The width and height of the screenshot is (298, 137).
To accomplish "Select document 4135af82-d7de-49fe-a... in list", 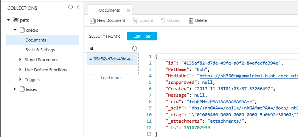I will 112,59.
